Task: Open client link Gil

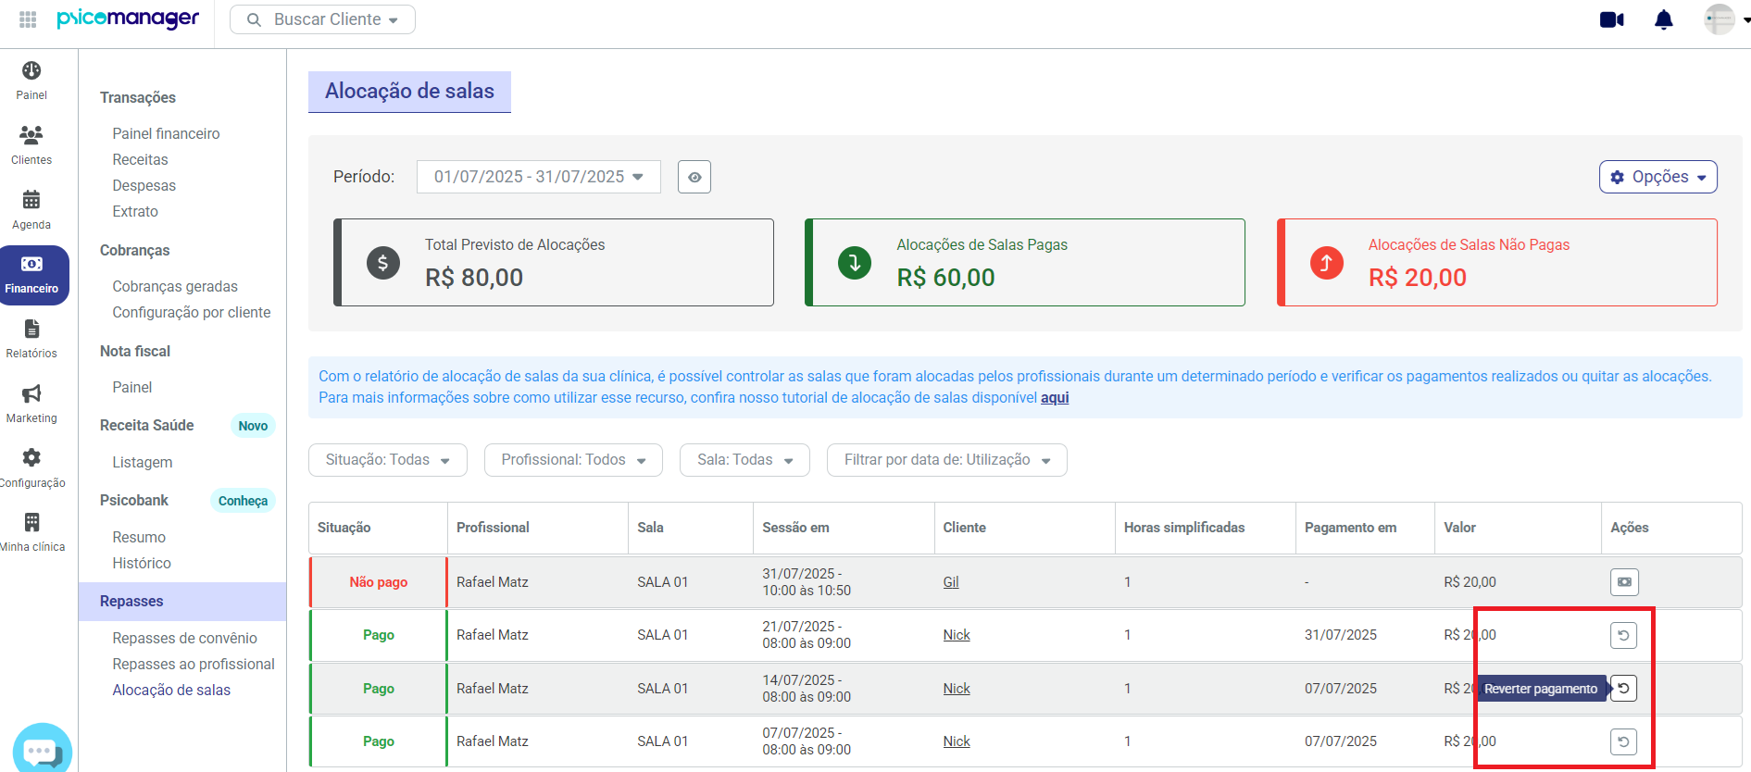Action: (x=951, y=582)
